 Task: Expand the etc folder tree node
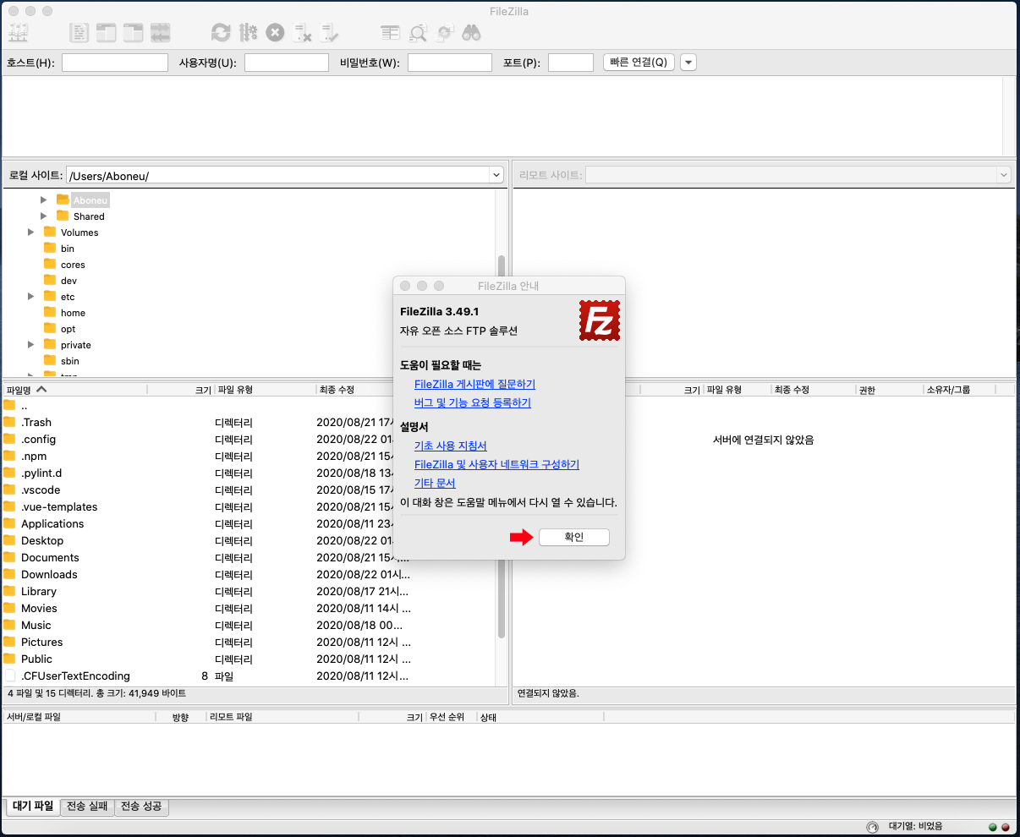coord(31,297)
